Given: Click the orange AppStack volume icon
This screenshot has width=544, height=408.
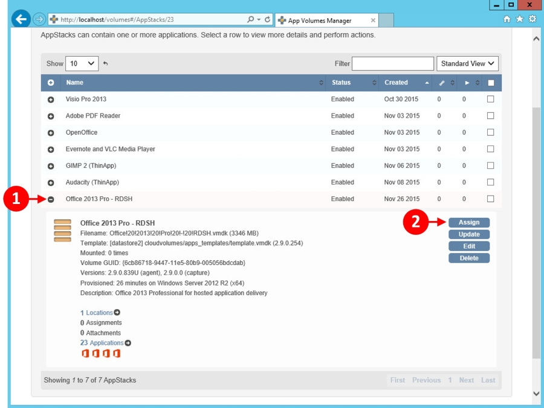Looking at the screenshot, I should point(62,231).
